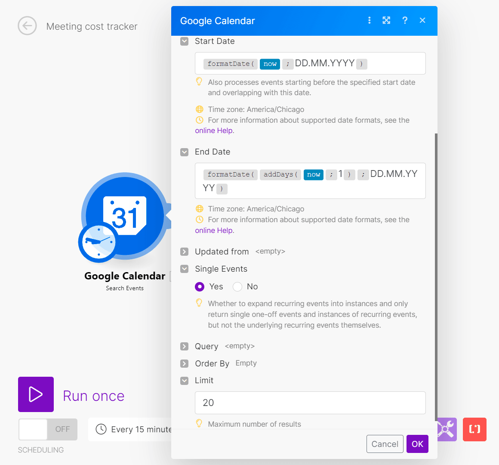Open the dialog's three-dot options menu

pyautogui.click(x=369, y=20)
